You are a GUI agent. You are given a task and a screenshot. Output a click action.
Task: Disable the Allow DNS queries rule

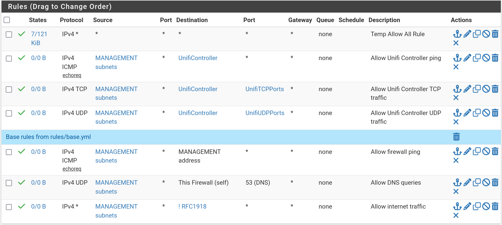coord(486,183)
